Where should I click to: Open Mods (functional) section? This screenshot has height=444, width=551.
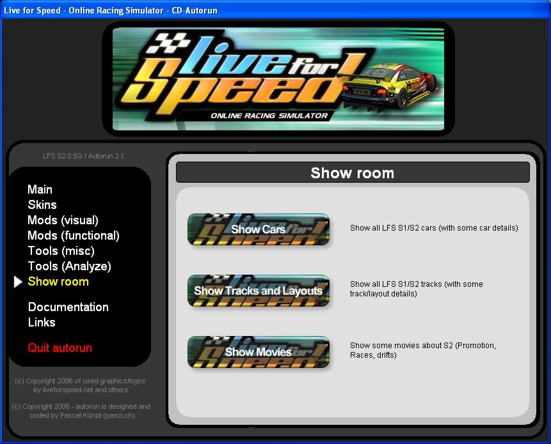point(74,236)
